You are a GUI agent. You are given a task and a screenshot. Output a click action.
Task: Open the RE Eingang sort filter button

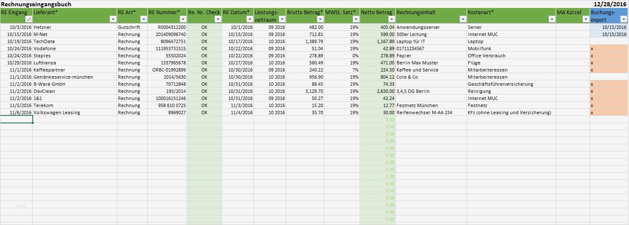tap(28, 19)
